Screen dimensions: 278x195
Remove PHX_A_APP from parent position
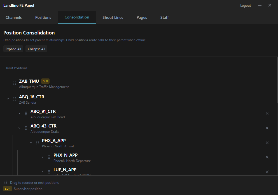(x=267, y=143)
